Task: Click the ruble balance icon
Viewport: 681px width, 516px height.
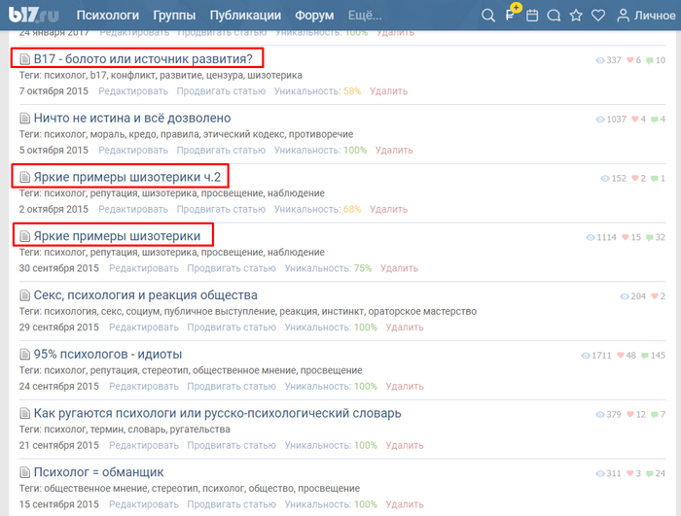Action: (x=511, y=16)
